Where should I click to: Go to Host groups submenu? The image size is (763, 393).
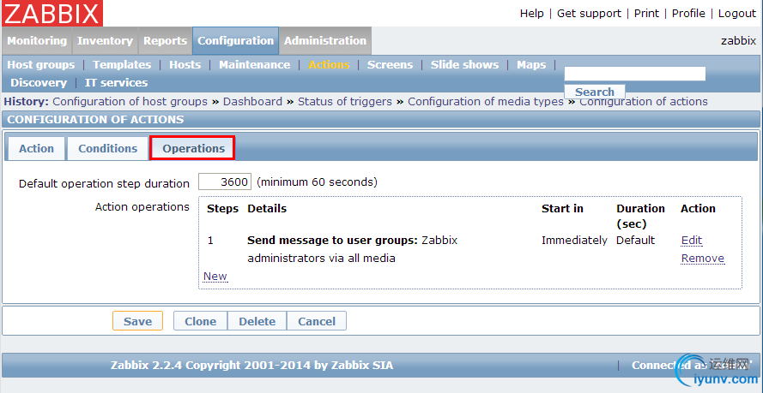pyautogui.click(x=41, y=64)
